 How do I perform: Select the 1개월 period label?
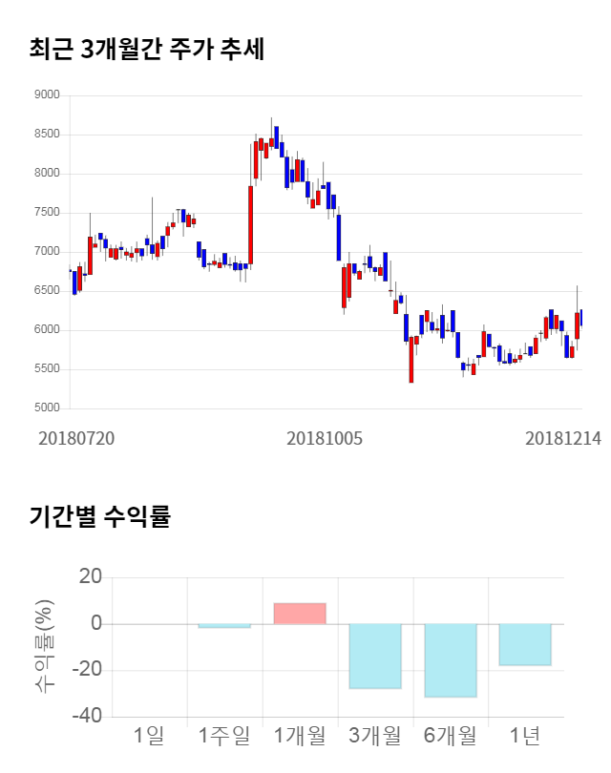pyautogui.click(x=300, y=736)
